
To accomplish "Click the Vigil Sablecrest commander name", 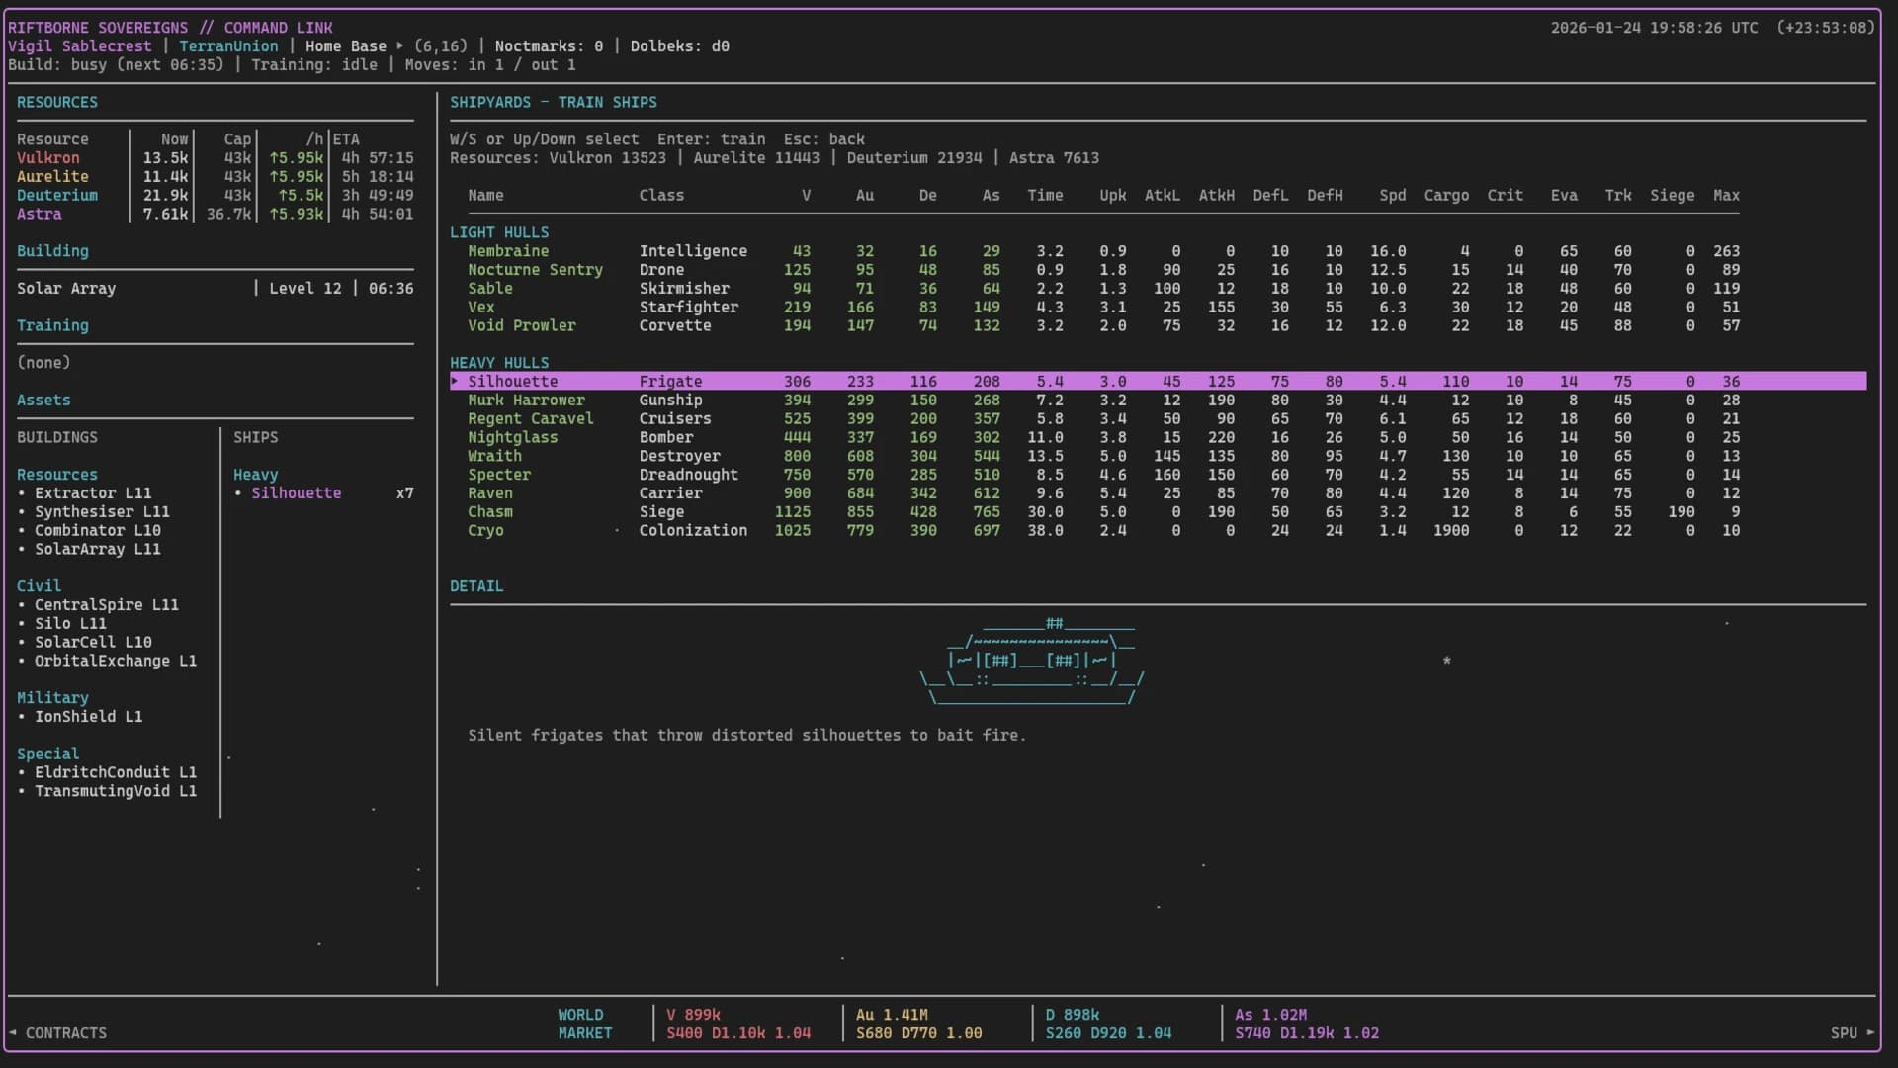I will tap(80, 45).
